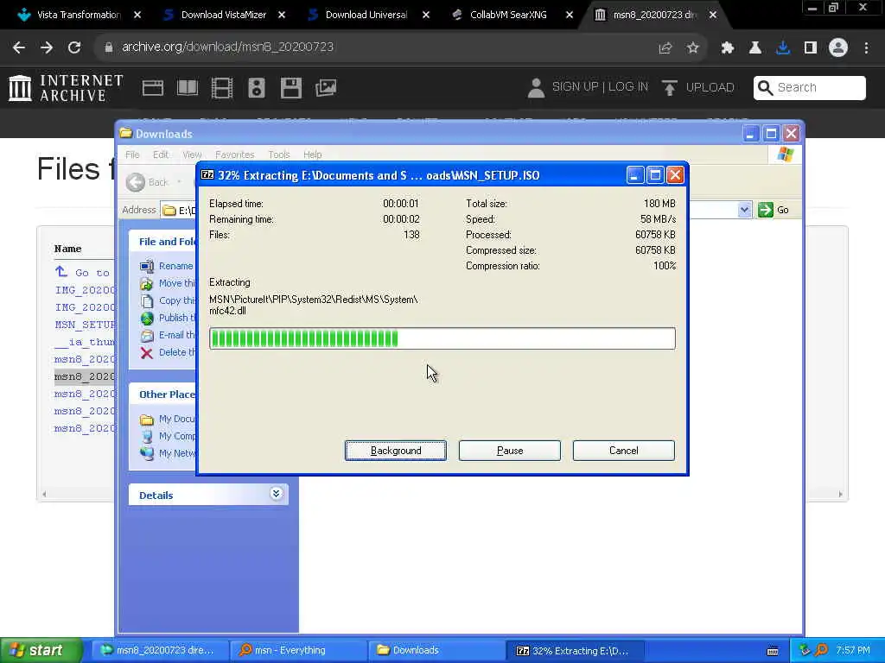
Task: Open the Chrome profile avatar
Action: [838, 48]
